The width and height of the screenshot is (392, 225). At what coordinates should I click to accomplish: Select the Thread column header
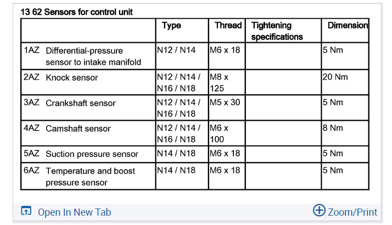228,26
